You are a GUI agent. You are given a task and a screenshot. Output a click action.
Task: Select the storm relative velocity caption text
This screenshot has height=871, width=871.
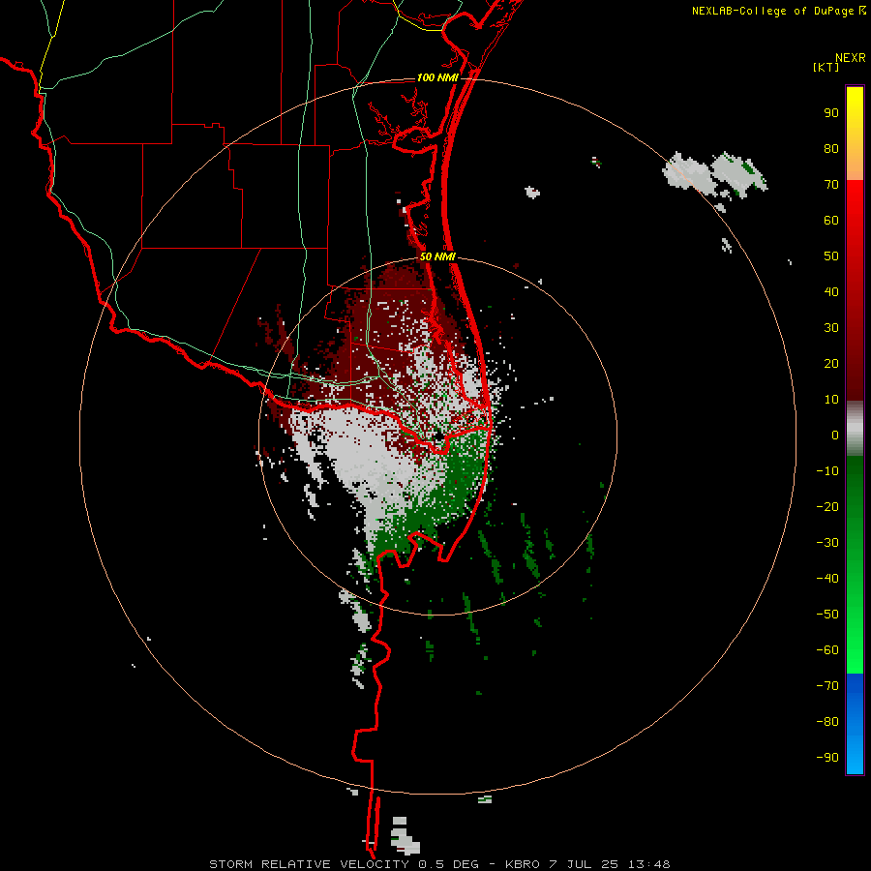pyautogui.click(x=439, y=864)
